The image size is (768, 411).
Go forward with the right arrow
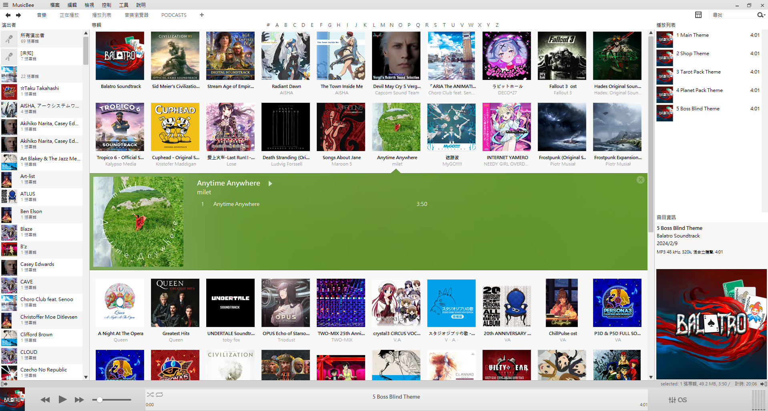tap(18, 15)
